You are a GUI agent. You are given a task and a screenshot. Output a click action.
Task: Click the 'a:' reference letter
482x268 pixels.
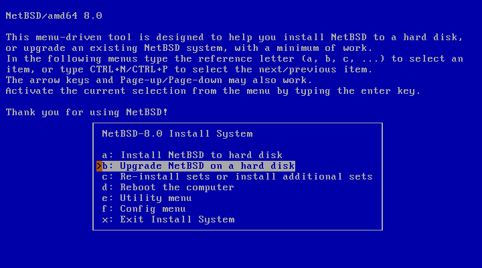[107, 155]
